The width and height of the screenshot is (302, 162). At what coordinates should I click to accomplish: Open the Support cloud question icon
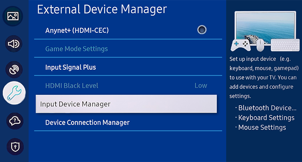point(15,121)
